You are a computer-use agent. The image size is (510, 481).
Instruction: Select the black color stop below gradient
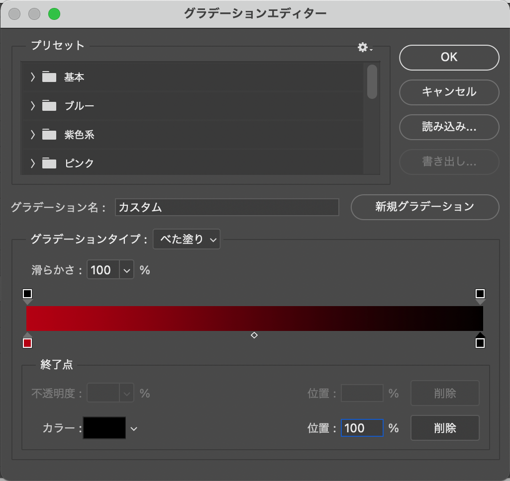480,343
